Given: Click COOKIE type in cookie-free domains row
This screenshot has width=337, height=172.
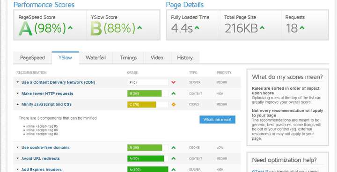Looking at the screenshot, I should coord(194,148).
